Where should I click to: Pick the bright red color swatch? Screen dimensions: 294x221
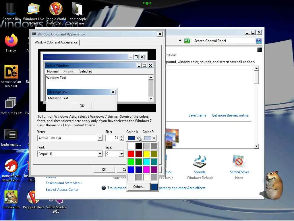coord(131,154)
